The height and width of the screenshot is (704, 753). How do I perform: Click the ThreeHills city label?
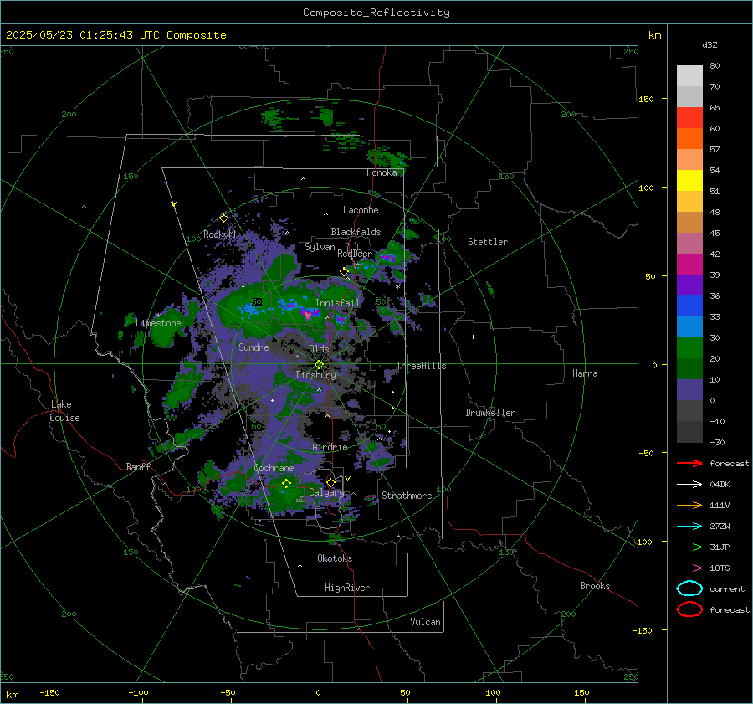(421, 366)
